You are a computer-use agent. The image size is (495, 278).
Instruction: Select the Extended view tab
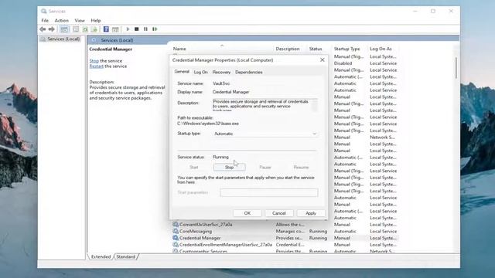pos(101,256)
